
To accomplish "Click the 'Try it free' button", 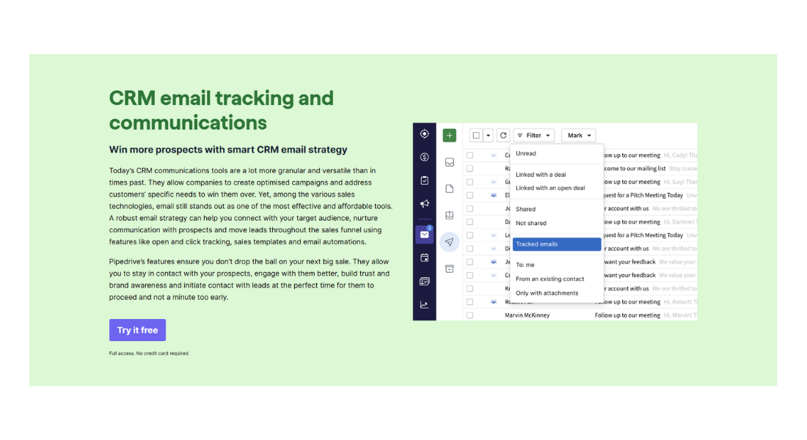I will pyautogui.click(x=137, y=330).
